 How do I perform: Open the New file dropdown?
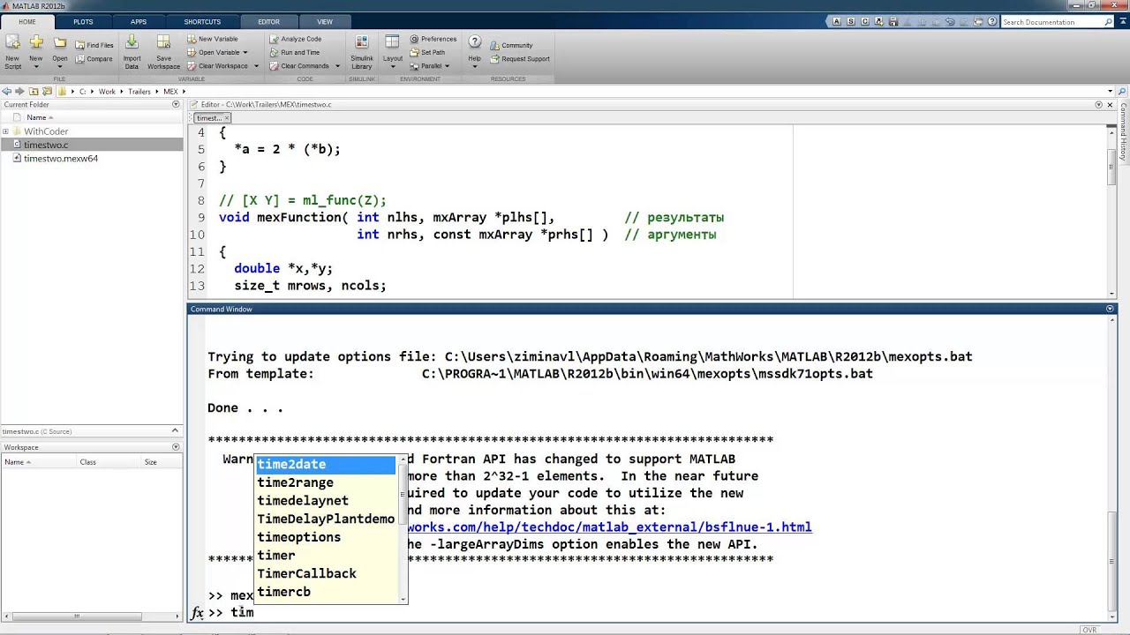(35, 50)
